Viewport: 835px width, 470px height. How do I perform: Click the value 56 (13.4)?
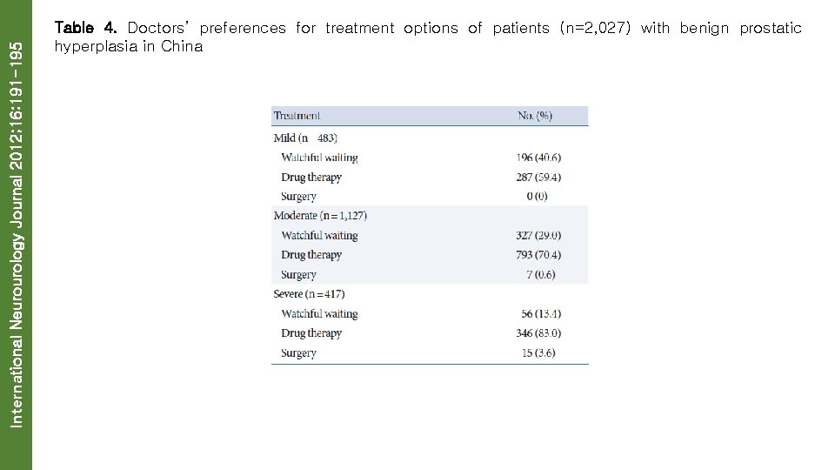pos(541,314)
